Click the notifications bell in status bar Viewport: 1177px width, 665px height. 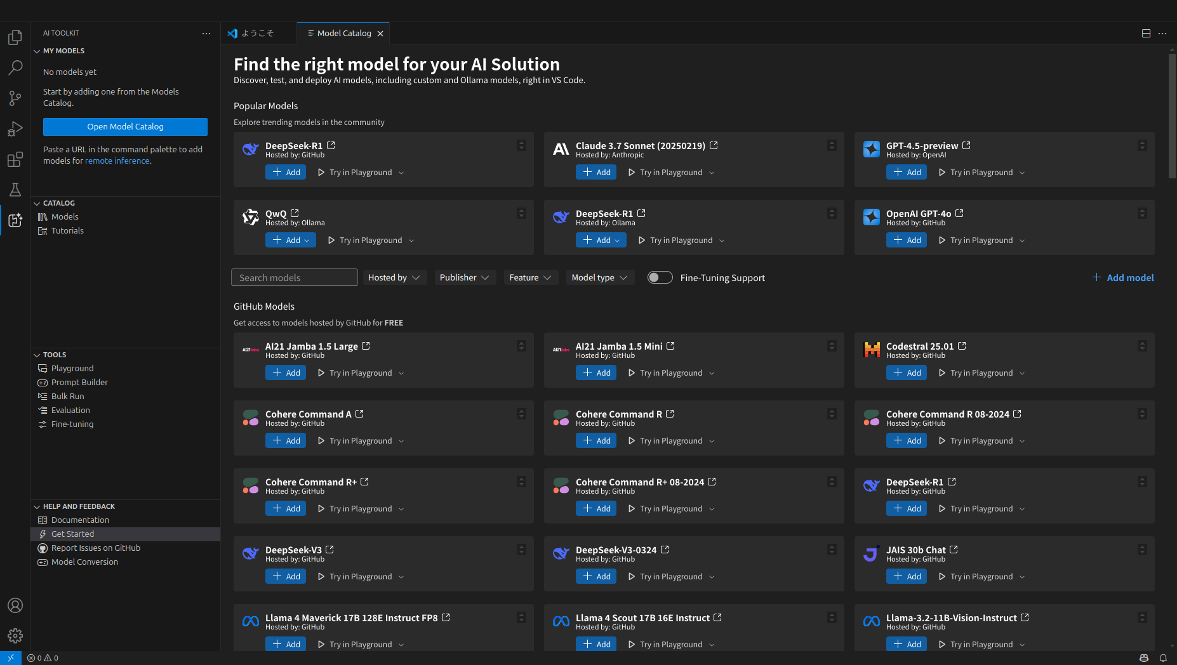coord(1163,658)
